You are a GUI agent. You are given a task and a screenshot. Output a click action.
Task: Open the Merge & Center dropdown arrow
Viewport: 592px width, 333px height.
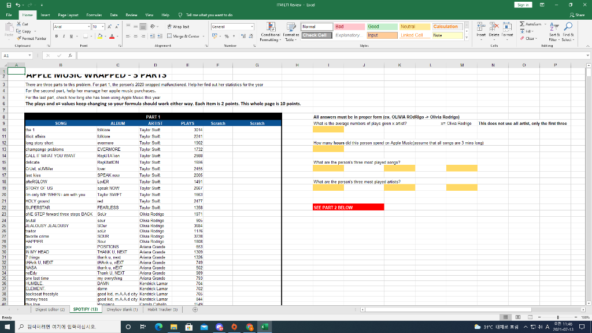pyautogui.click(x=203, y=36)
